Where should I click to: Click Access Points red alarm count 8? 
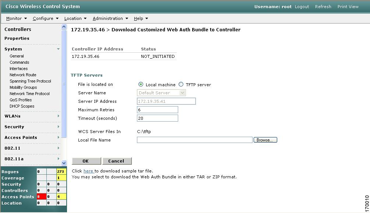pos(42,196)
